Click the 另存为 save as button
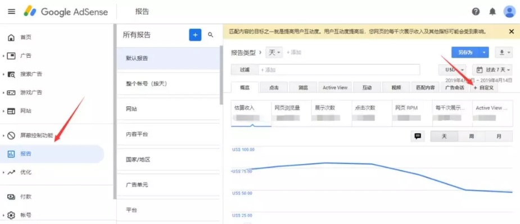The image size is (520, 224). (465, 52)
